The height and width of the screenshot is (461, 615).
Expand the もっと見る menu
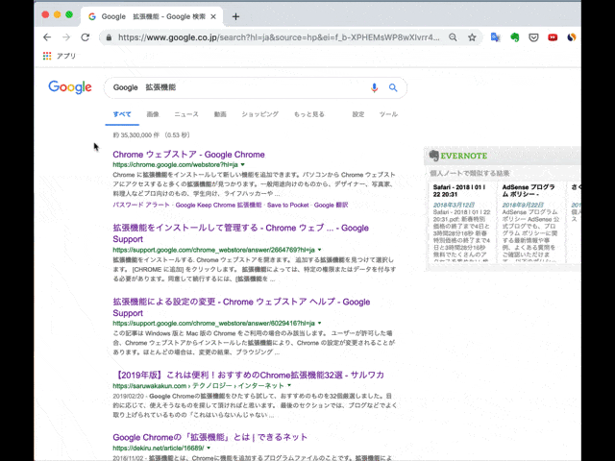[x=309, y=114]
